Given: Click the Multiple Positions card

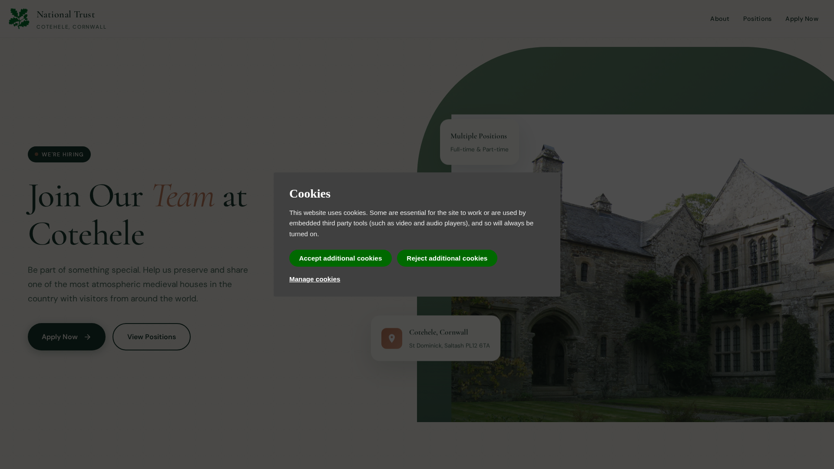Looking at the screenshot, I should point(479,142).
